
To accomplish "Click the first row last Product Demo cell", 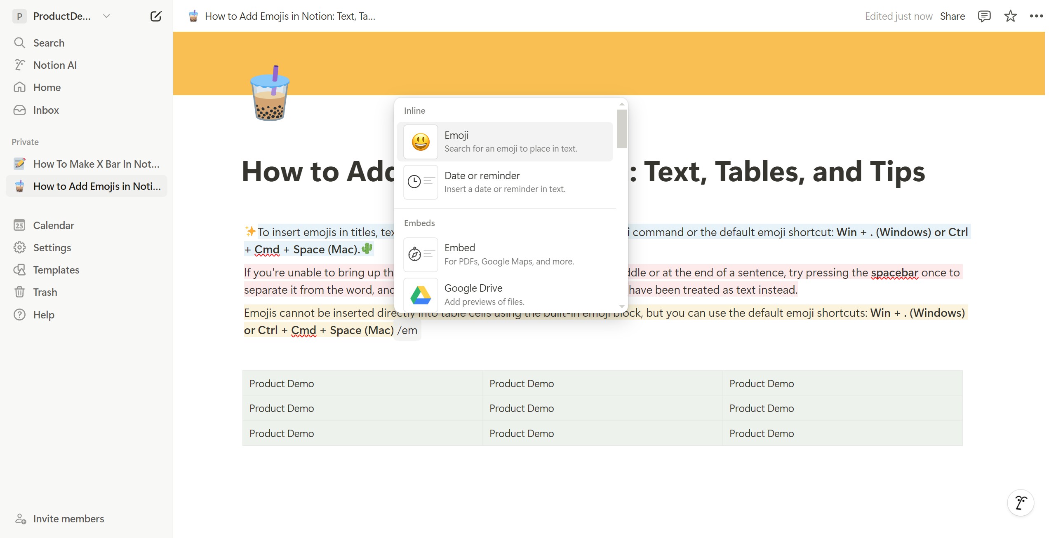I will coord(842,384).
